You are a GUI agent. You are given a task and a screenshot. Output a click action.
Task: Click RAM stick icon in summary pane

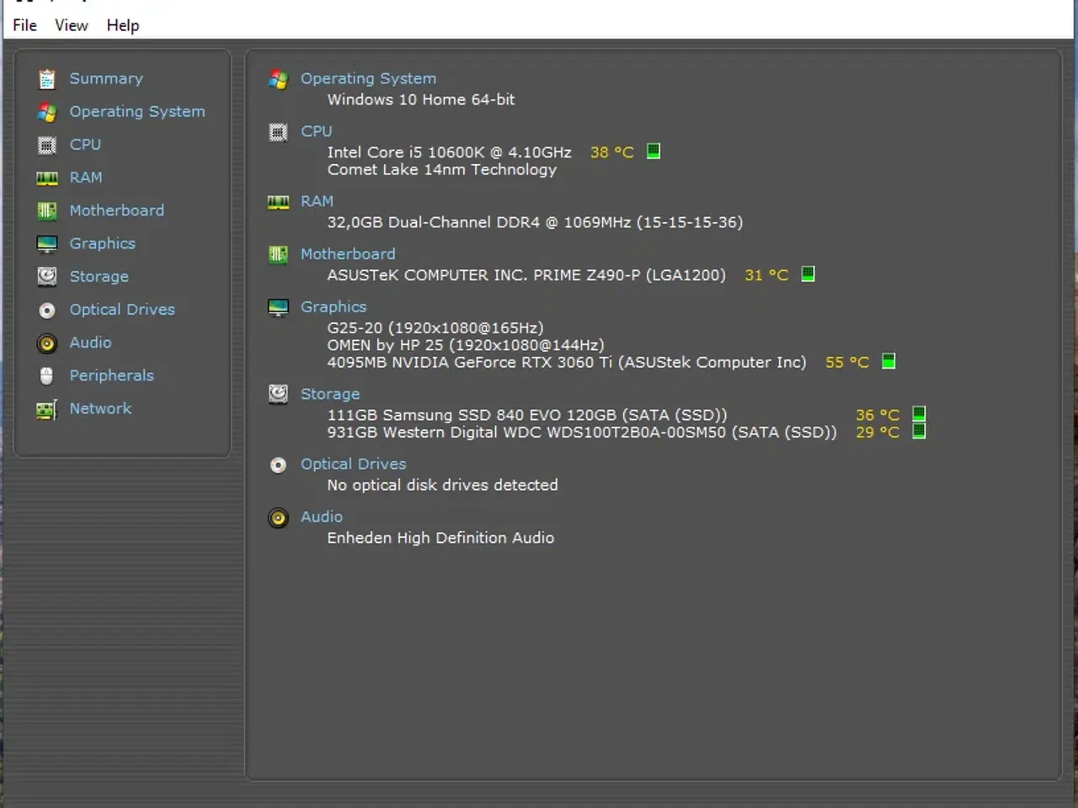tap(278, 202)
